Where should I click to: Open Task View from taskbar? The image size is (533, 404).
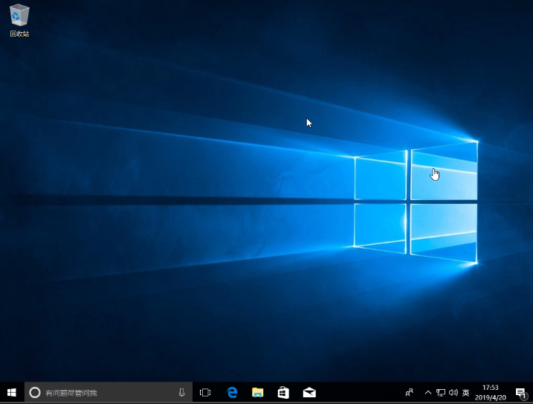click(x=206, y=392)
